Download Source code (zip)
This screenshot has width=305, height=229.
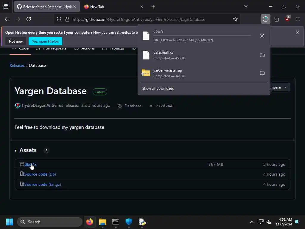pos(40,174)
